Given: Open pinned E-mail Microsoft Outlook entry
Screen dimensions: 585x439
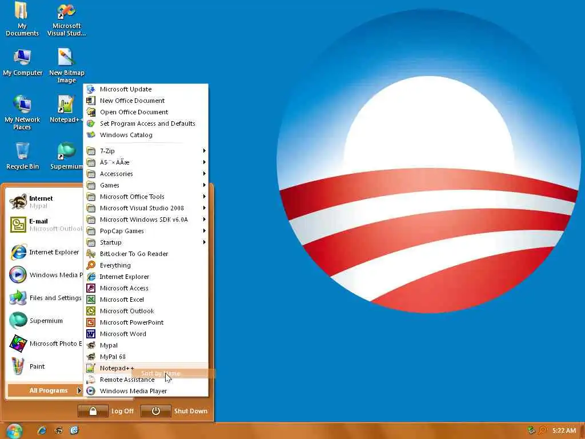Looking at the screenshot, I should click(45, 225).
